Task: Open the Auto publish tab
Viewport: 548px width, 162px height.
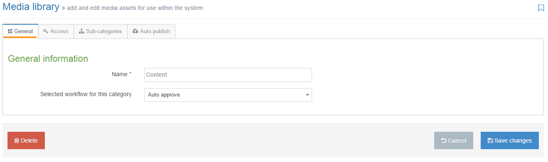Action: click(151, 31)
